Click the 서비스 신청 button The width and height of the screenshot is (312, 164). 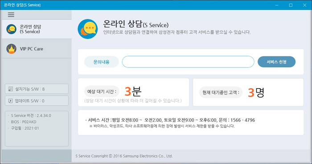[x=276, y=62]
